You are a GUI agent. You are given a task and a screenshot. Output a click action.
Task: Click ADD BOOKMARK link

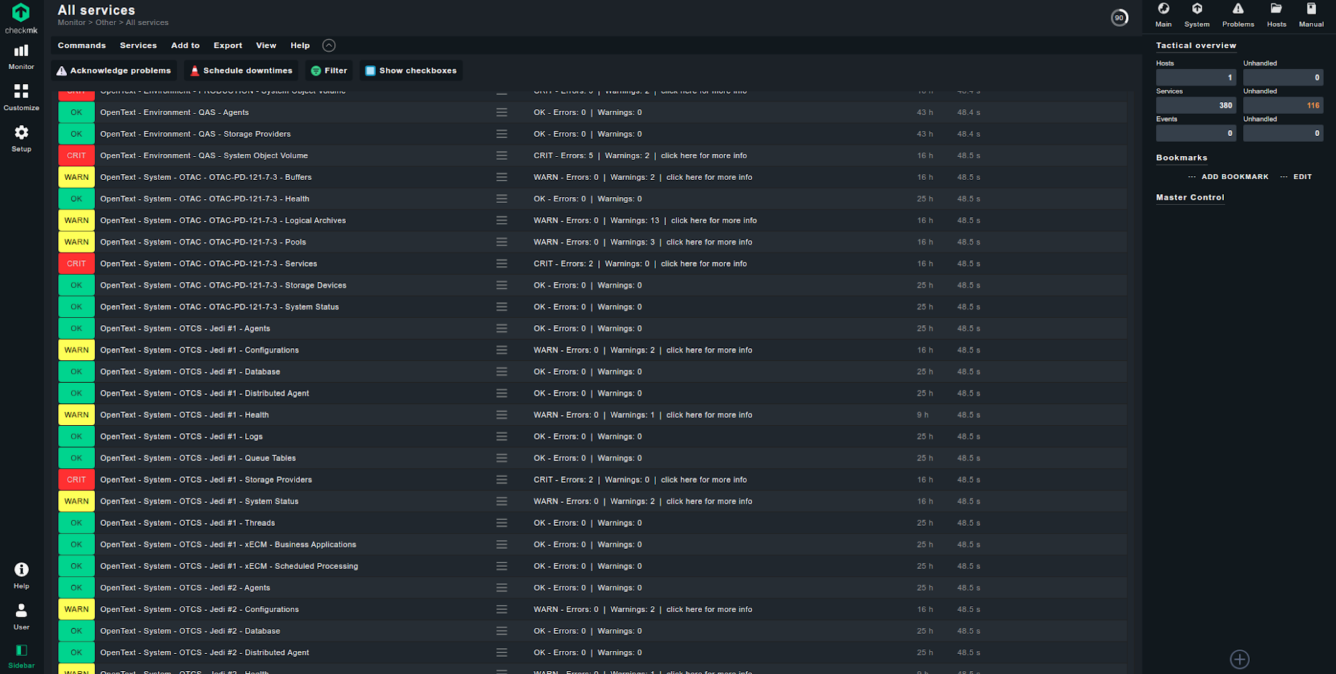point(1235,177)
